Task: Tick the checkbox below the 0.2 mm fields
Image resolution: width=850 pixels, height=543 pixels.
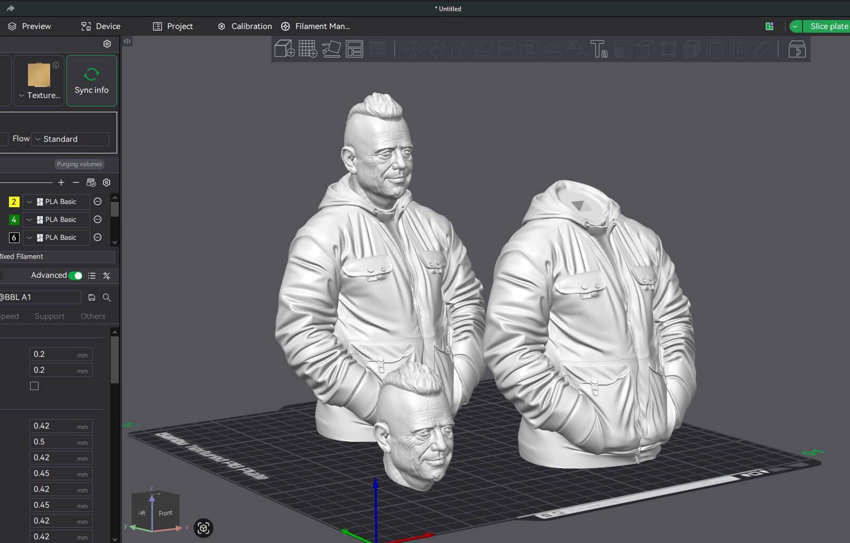Action: click(34, 386)
